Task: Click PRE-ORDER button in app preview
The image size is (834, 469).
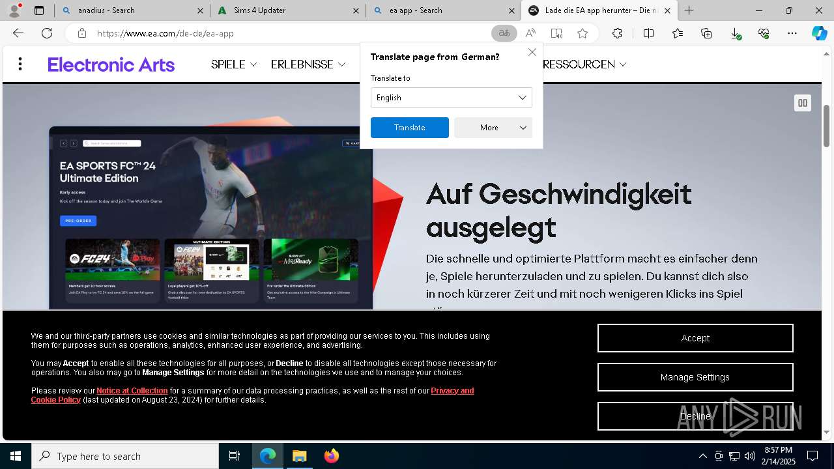Action: tap(78, 221)
